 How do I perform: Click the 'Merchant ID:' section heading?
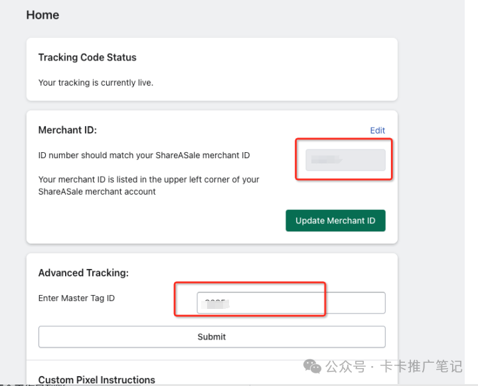[67, 130]
